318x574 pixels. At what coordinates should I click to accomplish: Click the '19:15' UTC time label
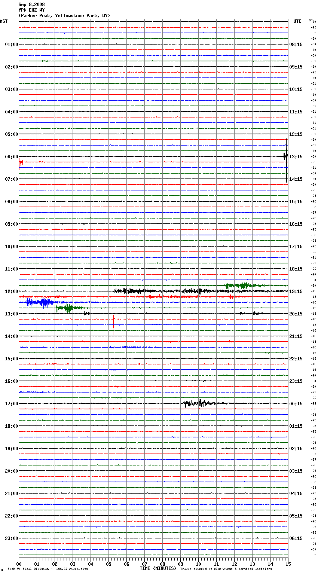coord(296,291)
